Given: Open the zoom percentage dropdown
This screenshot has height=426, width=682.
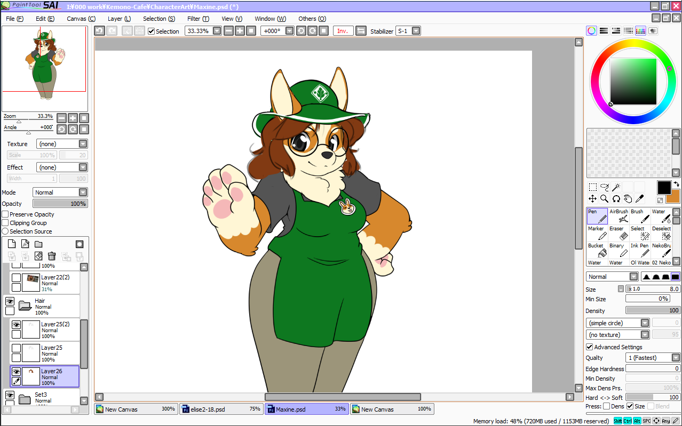Looking at the screenshot, I should click(x=217, y=31).
